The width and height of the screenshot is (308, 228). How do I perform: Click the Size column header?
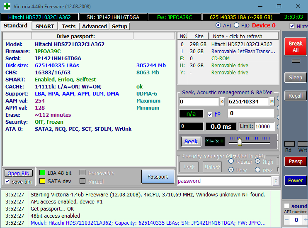198,36
